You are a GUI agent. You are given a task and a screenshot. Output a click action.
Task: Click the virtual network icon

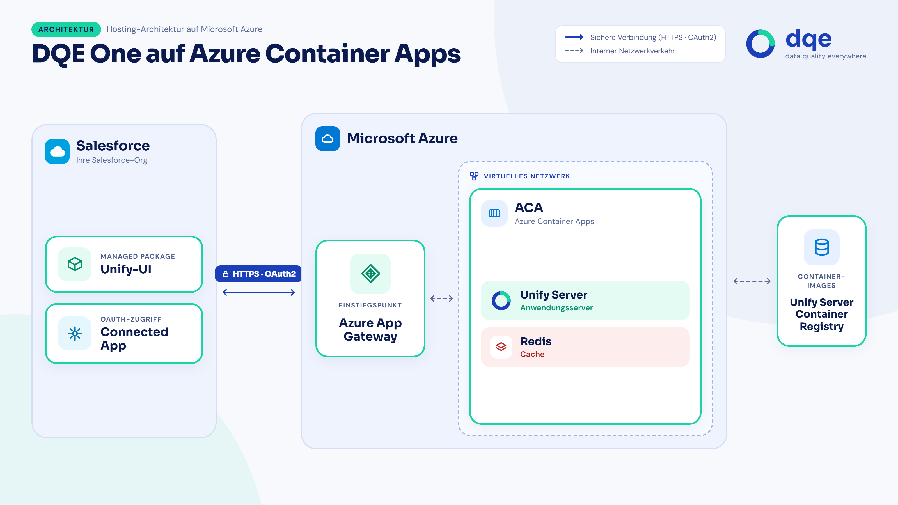click(474, 176)
